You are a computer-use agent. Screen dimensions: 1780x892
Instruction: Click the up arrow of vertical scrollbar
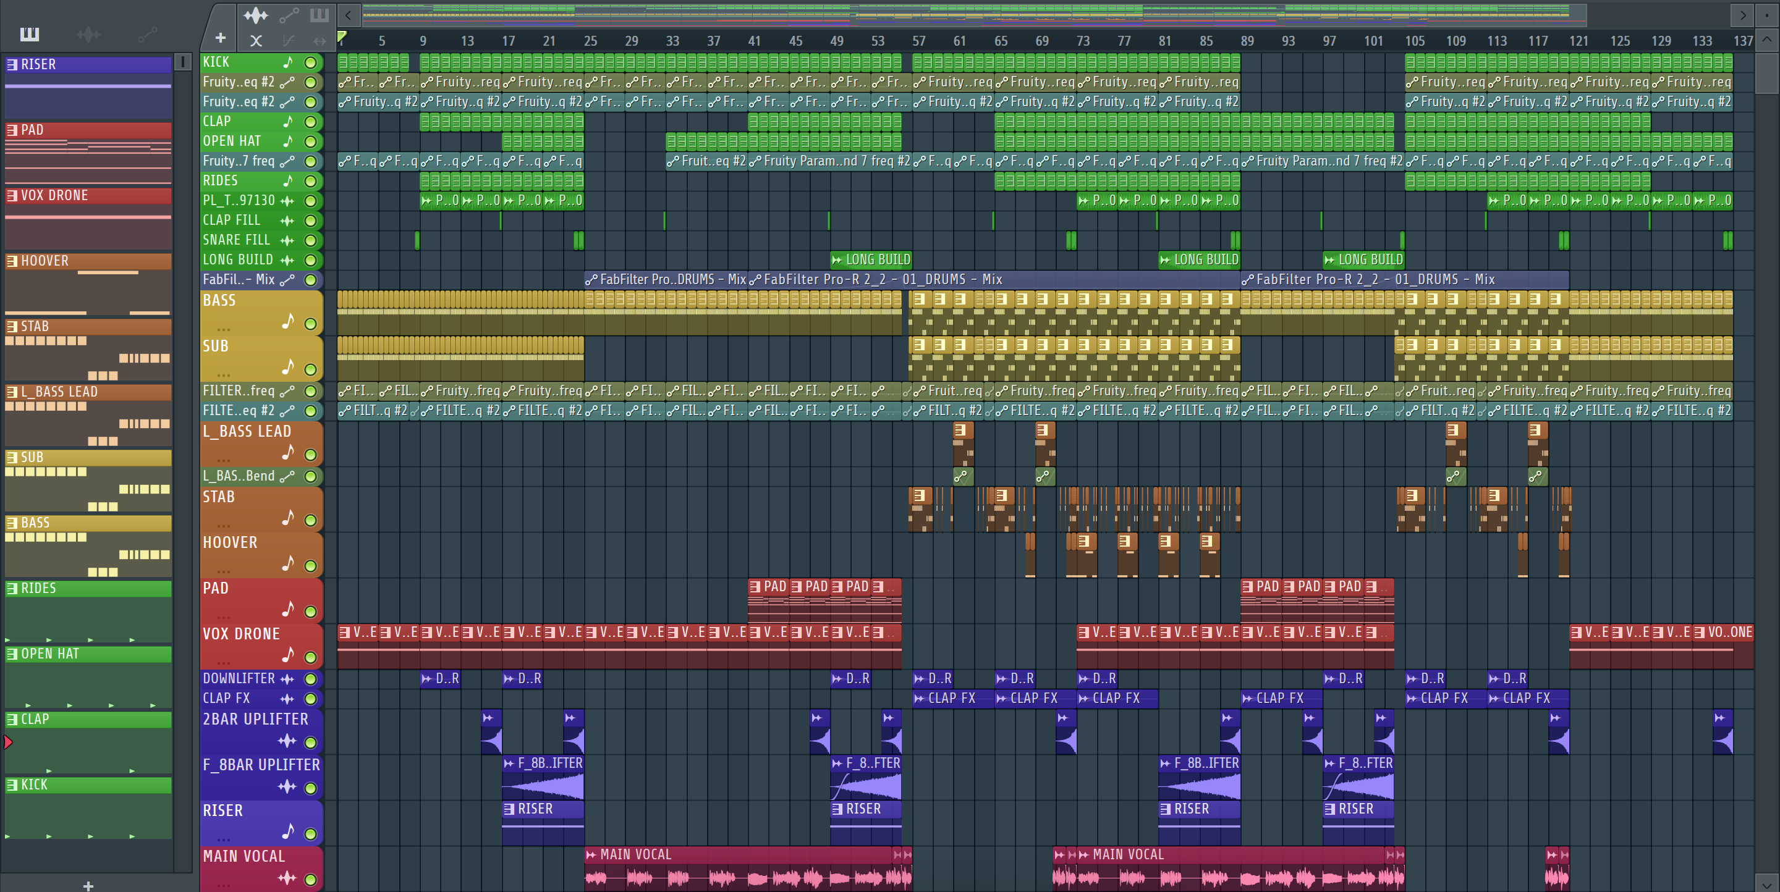click(1767, 40)
